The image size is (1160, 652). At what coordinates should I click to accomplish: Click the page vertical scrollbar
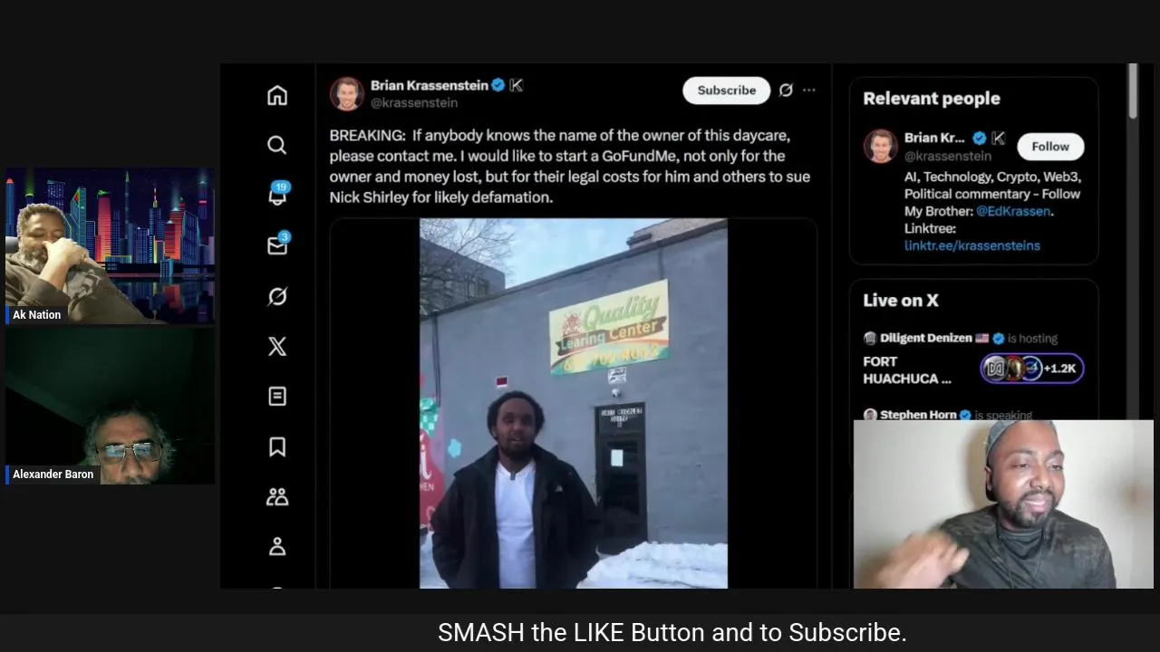1132,91
